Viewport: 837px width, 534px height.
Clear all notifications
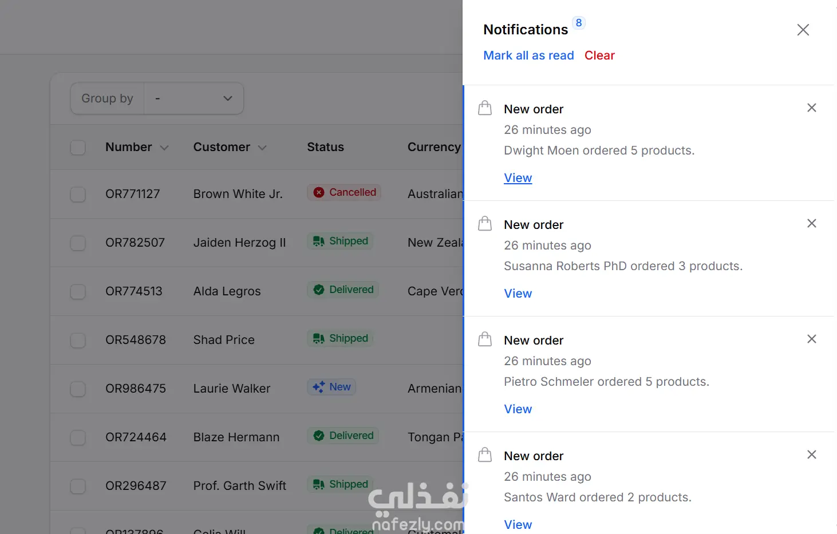pos(599,56)
